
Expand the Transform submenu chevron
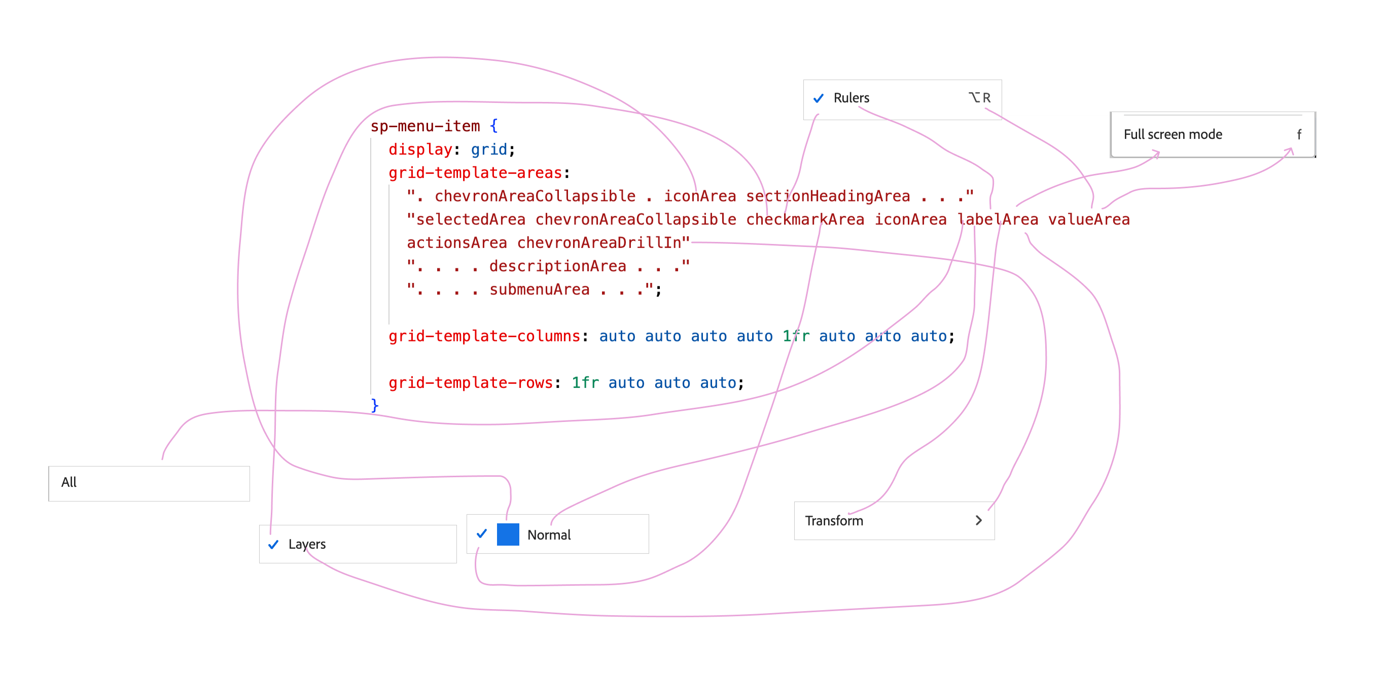point(979,520)
